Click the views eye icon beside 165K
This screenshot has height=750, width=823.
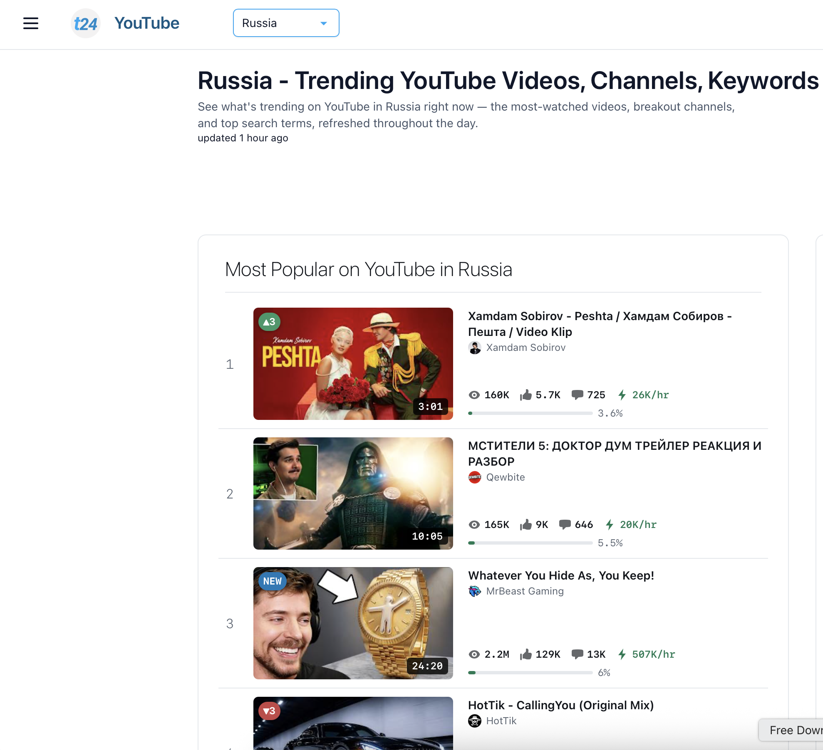[x=474, y=525]
